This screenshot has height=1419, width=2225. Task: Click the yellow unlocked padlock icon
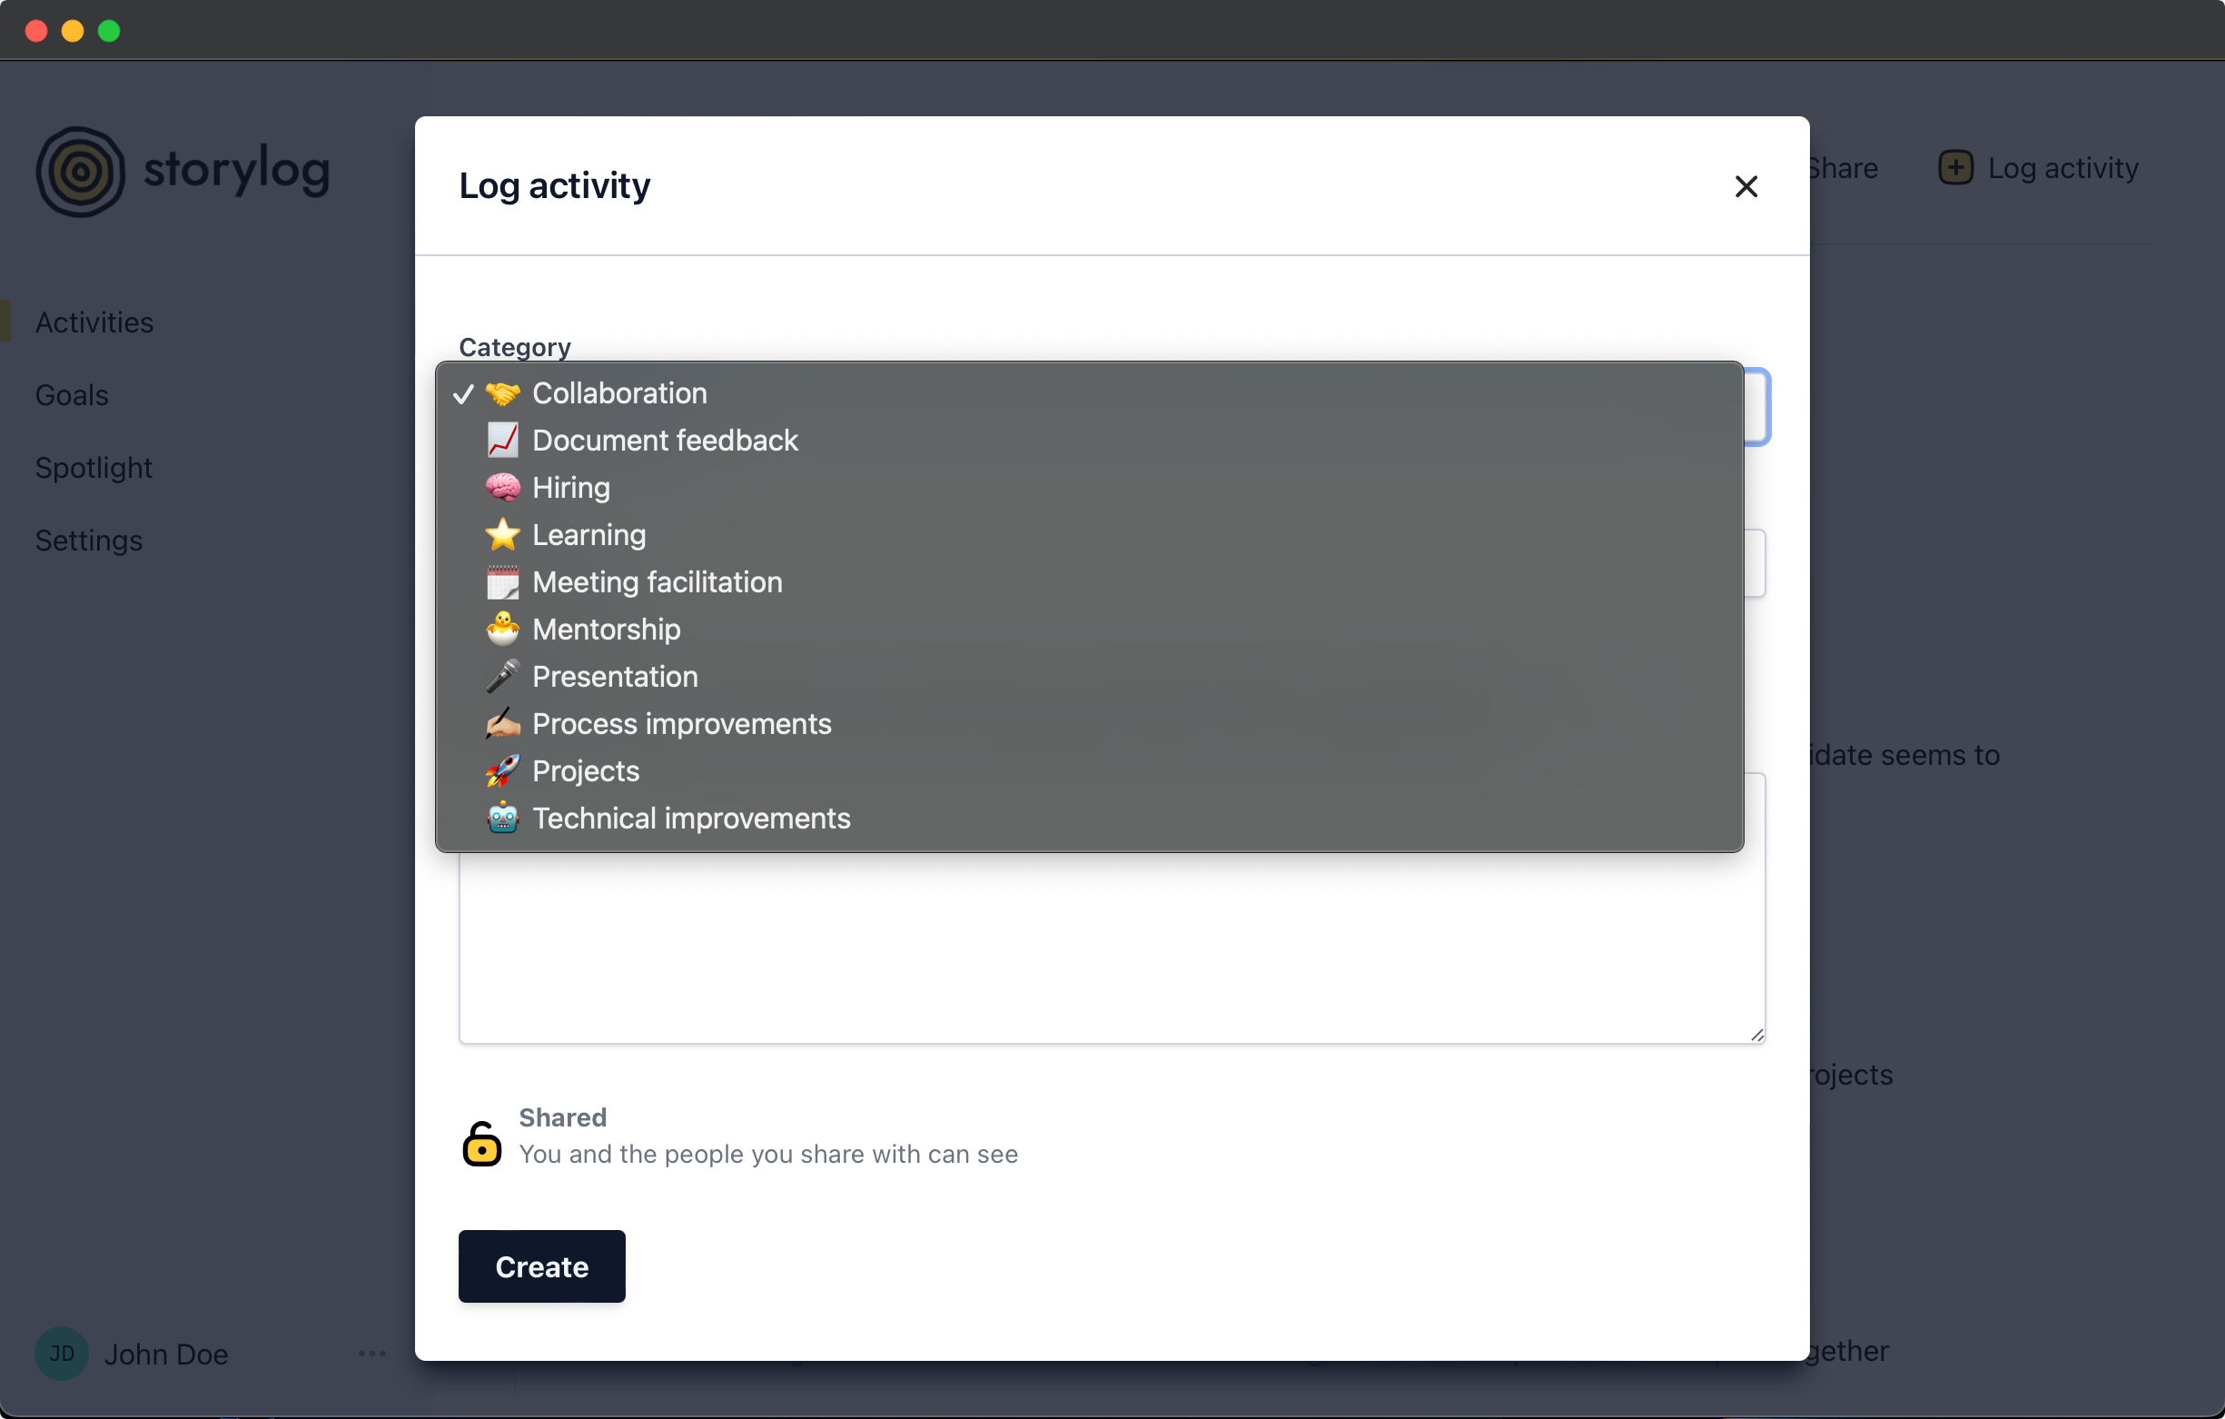click(481, 1144)
